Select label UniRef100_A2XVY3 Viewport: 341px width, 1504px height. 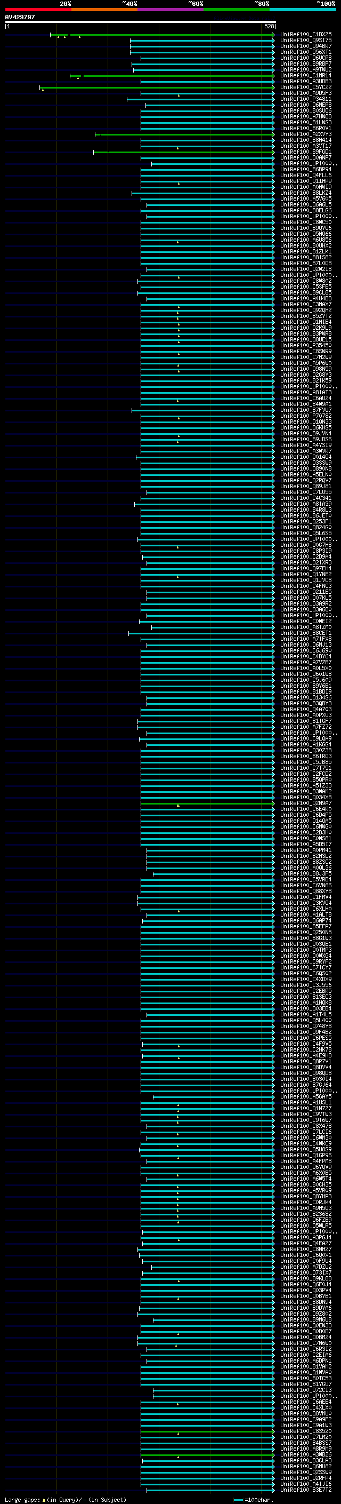click(x=306, y=134)
